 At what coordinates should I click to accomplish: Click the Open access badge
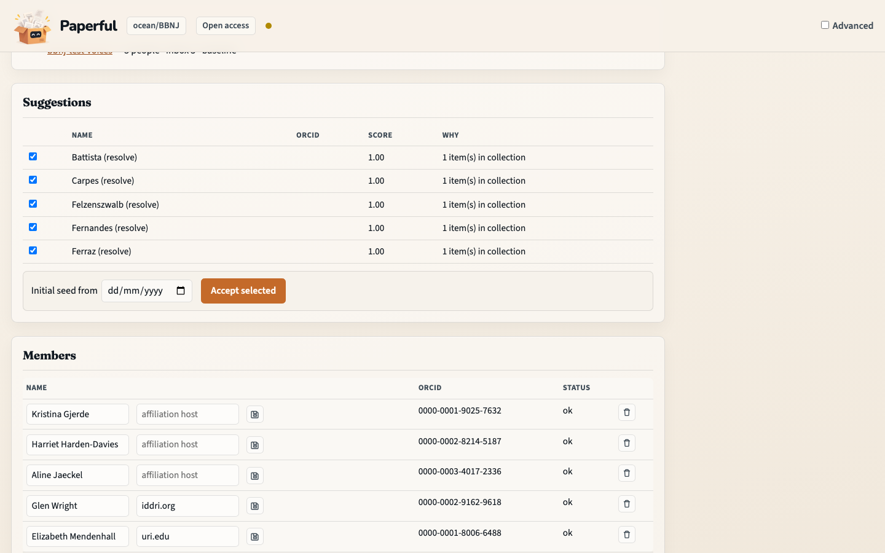pos(226,26)
